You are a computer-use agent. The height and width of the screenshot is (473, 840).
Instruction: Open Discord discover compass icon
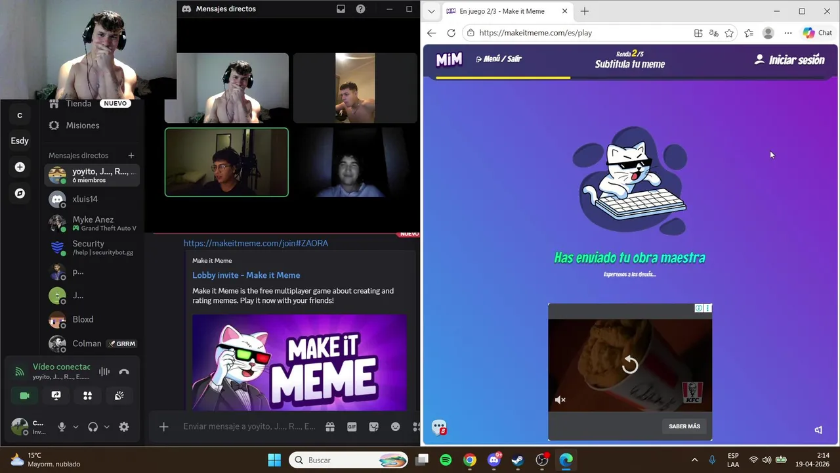click(x=20, y=193)
